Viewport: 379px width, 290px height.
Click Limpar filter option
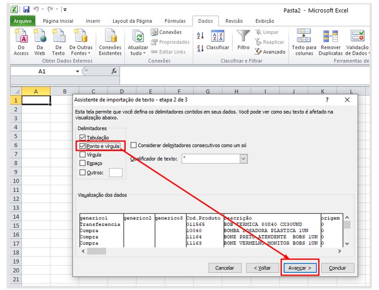(267, 32)
